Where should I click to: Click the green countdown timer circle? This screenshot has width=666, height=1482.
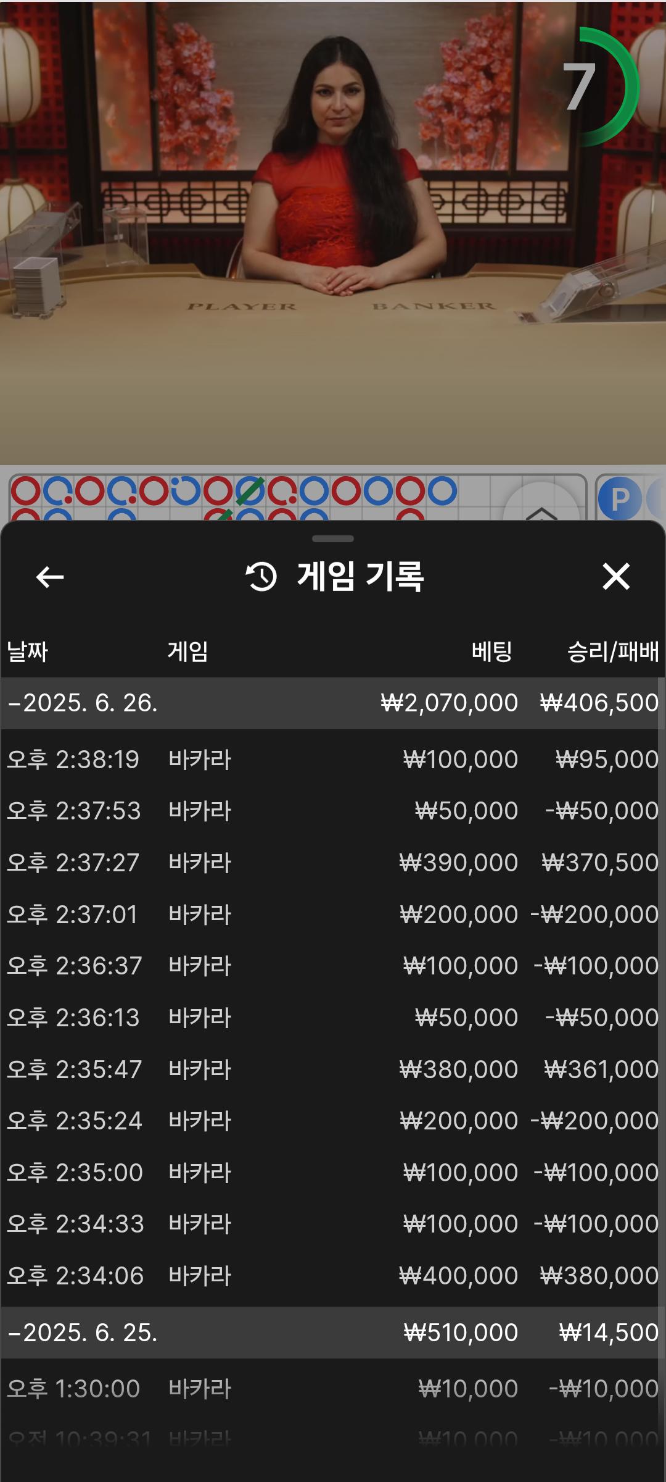(x=591, y=87)
